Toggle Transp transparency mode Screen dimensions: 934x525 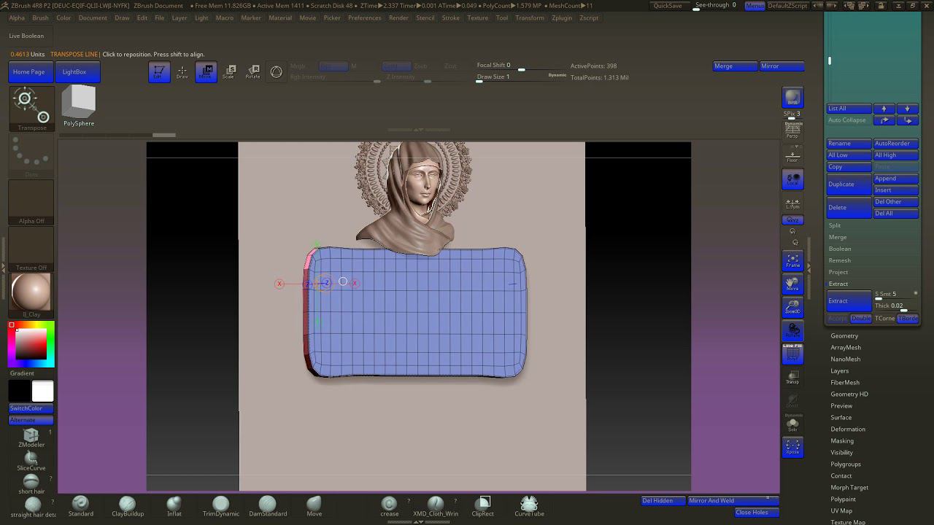(x=792, y=377)
